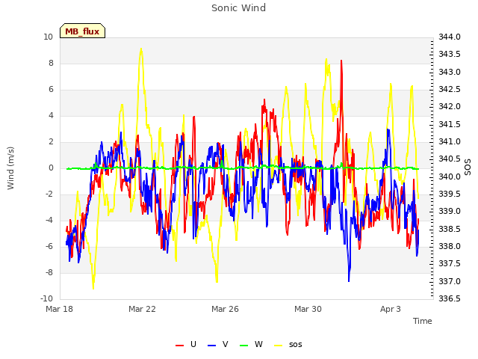Click the 337.0 right axis tick label
Viewport: 478px width, 359px height.
(x=450, y=281)
